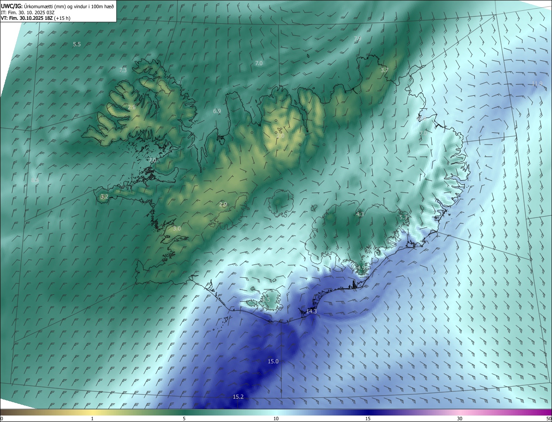Select the 6.9 value label in the north

[217, 111]
